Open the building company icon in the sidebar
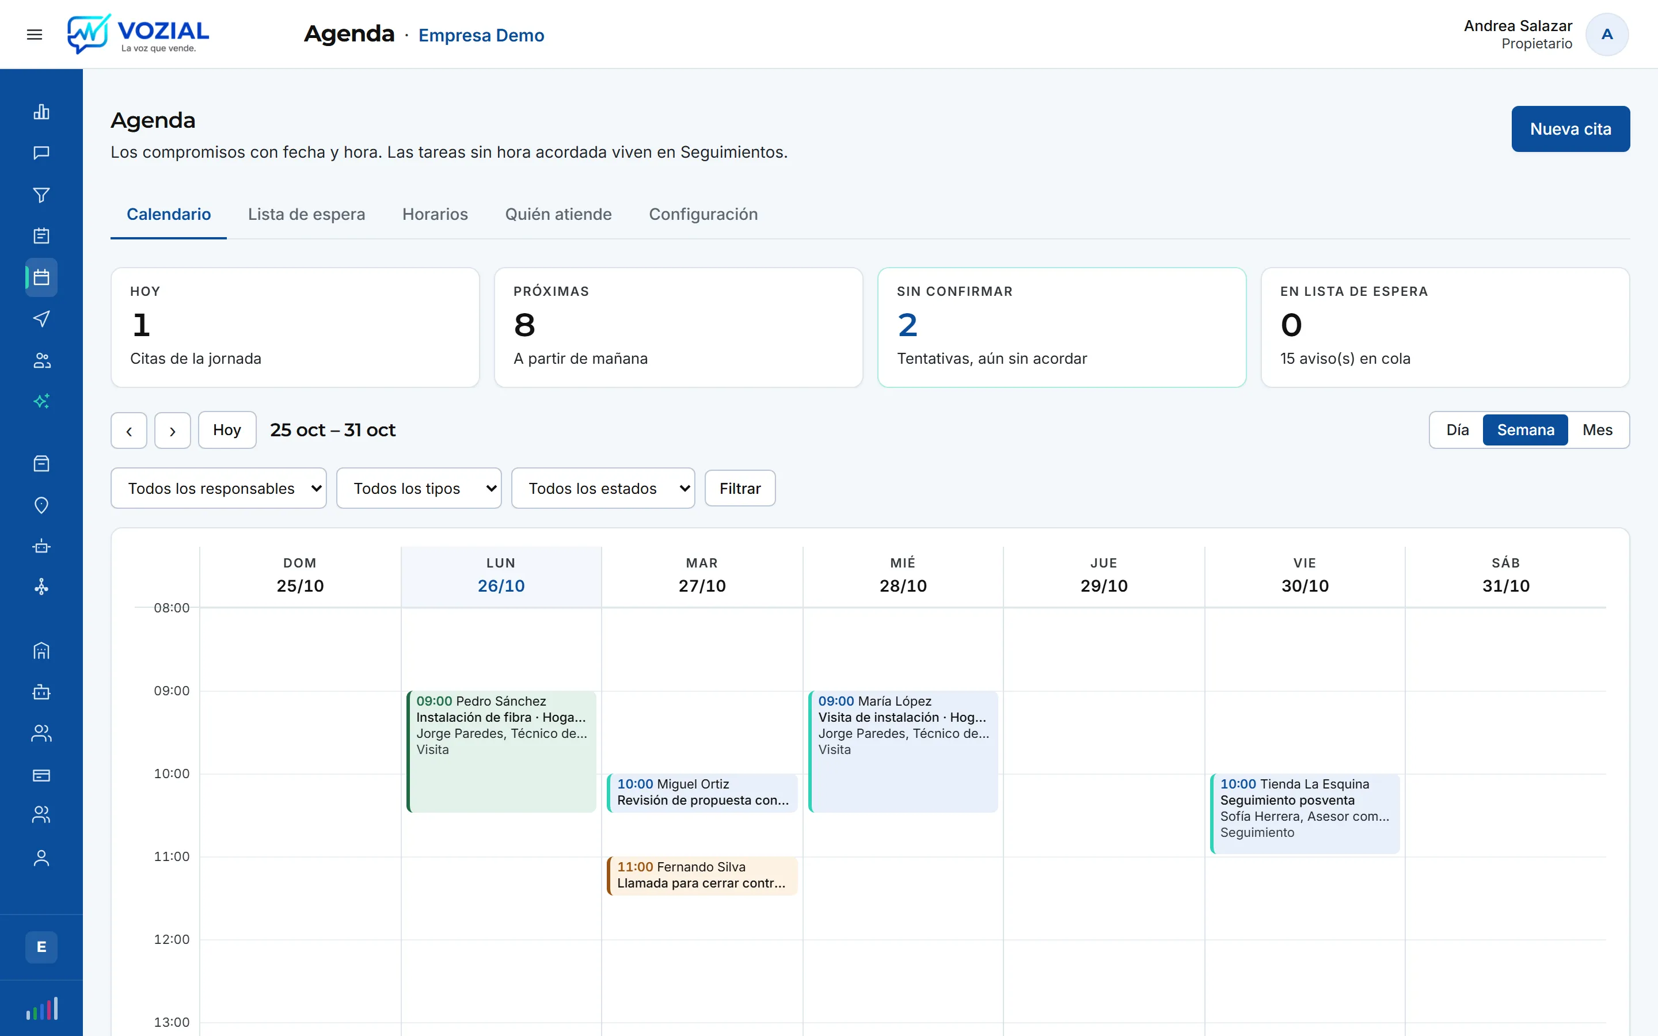The width and height of the screenshot is (1658, 1036). (x=41, y=651)
